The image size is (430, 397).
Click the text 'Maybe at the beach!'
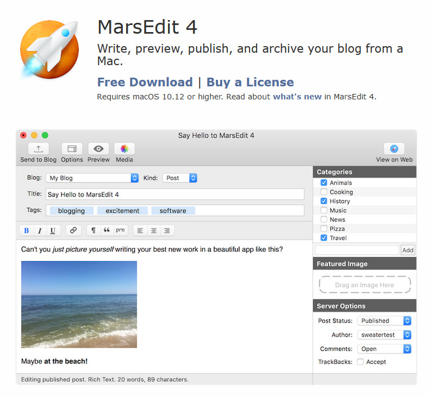pyautogui.click(x=54, y=361)
